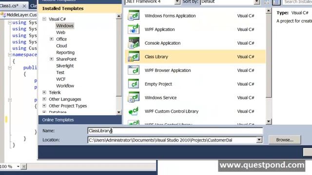Click the template tree scroll down arrow

tap(119, 112)
